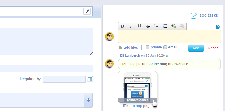Open help via blue question mark
Viewport: 225px width, 111px height.
pyautogui.click(x=218, y=27)
